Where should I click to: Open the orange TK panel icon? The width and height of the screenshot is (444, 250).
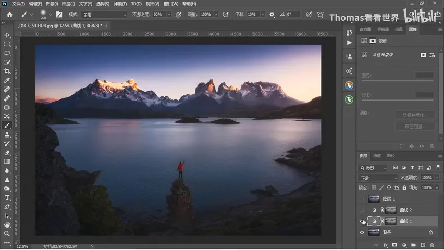(349, 85)
